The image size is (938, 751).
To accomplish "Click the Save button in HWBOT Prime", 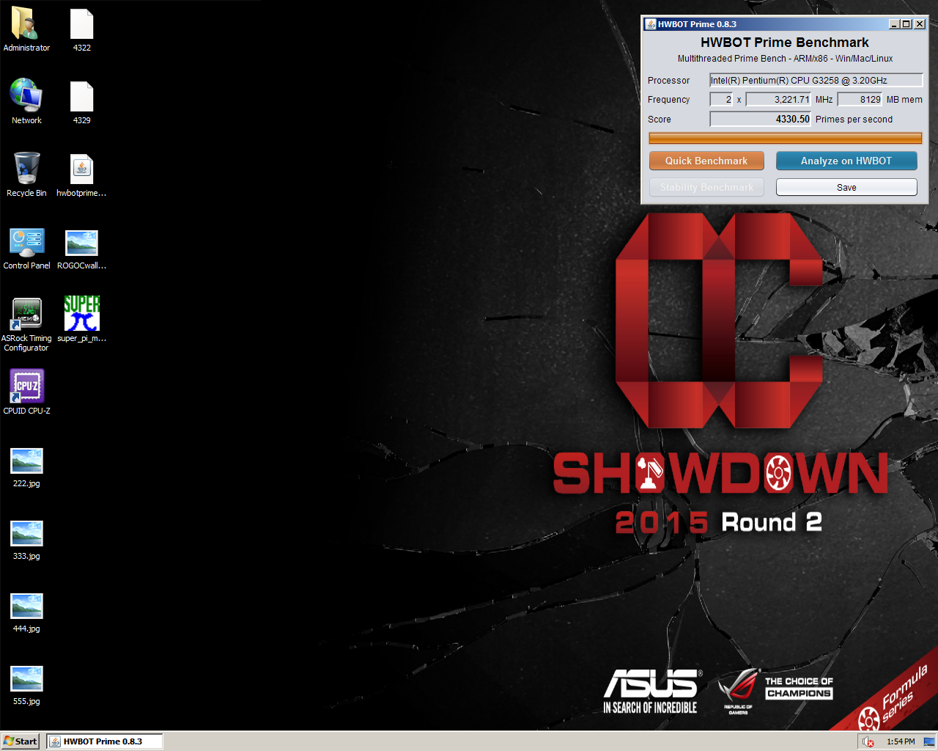I will (x=846, y=187).
